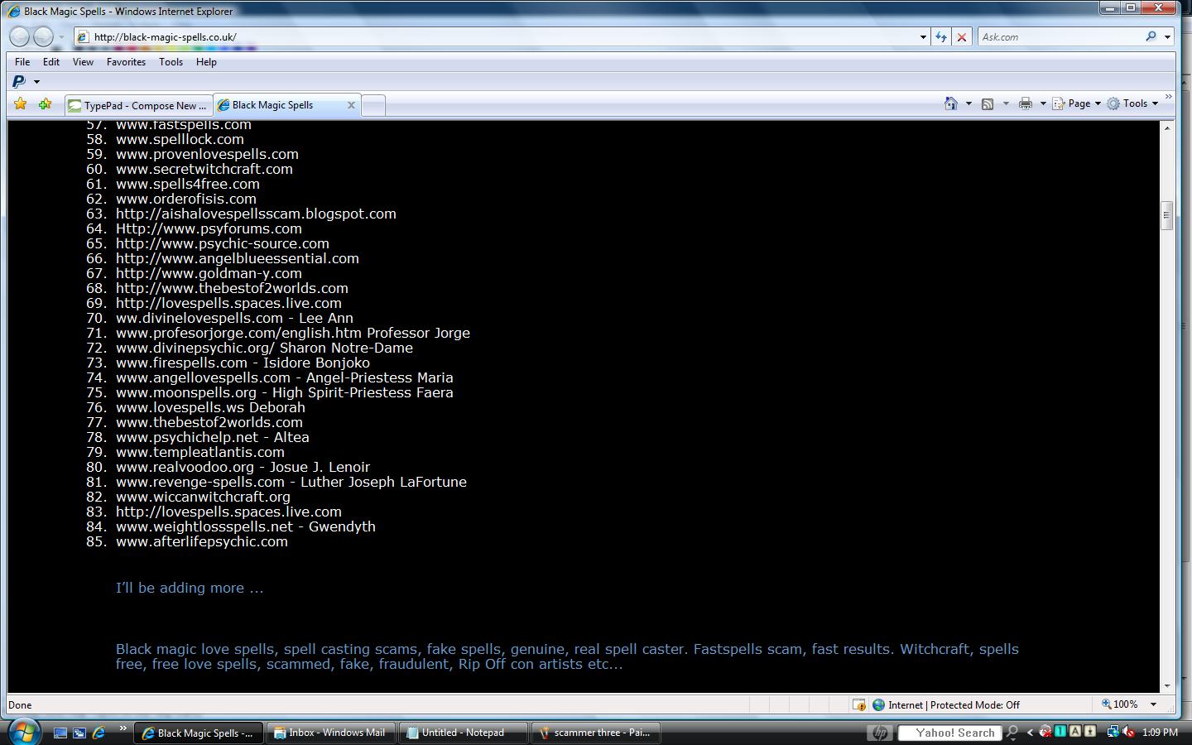The image size is (1192, 745).
Task: Open the zoom level dropdown arrow
Action: [1153, 704]
